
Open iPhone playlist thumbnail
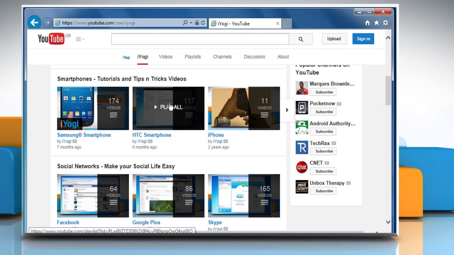click(x=244, y=108)
